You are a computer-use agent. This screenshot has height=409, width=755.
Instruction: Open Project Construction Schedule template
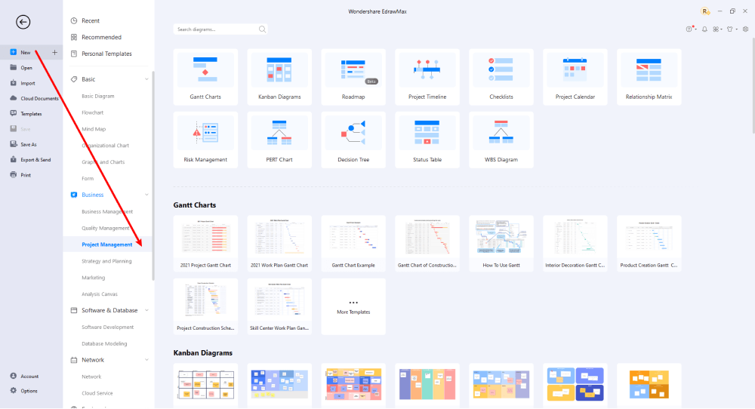tap(205, 306)
